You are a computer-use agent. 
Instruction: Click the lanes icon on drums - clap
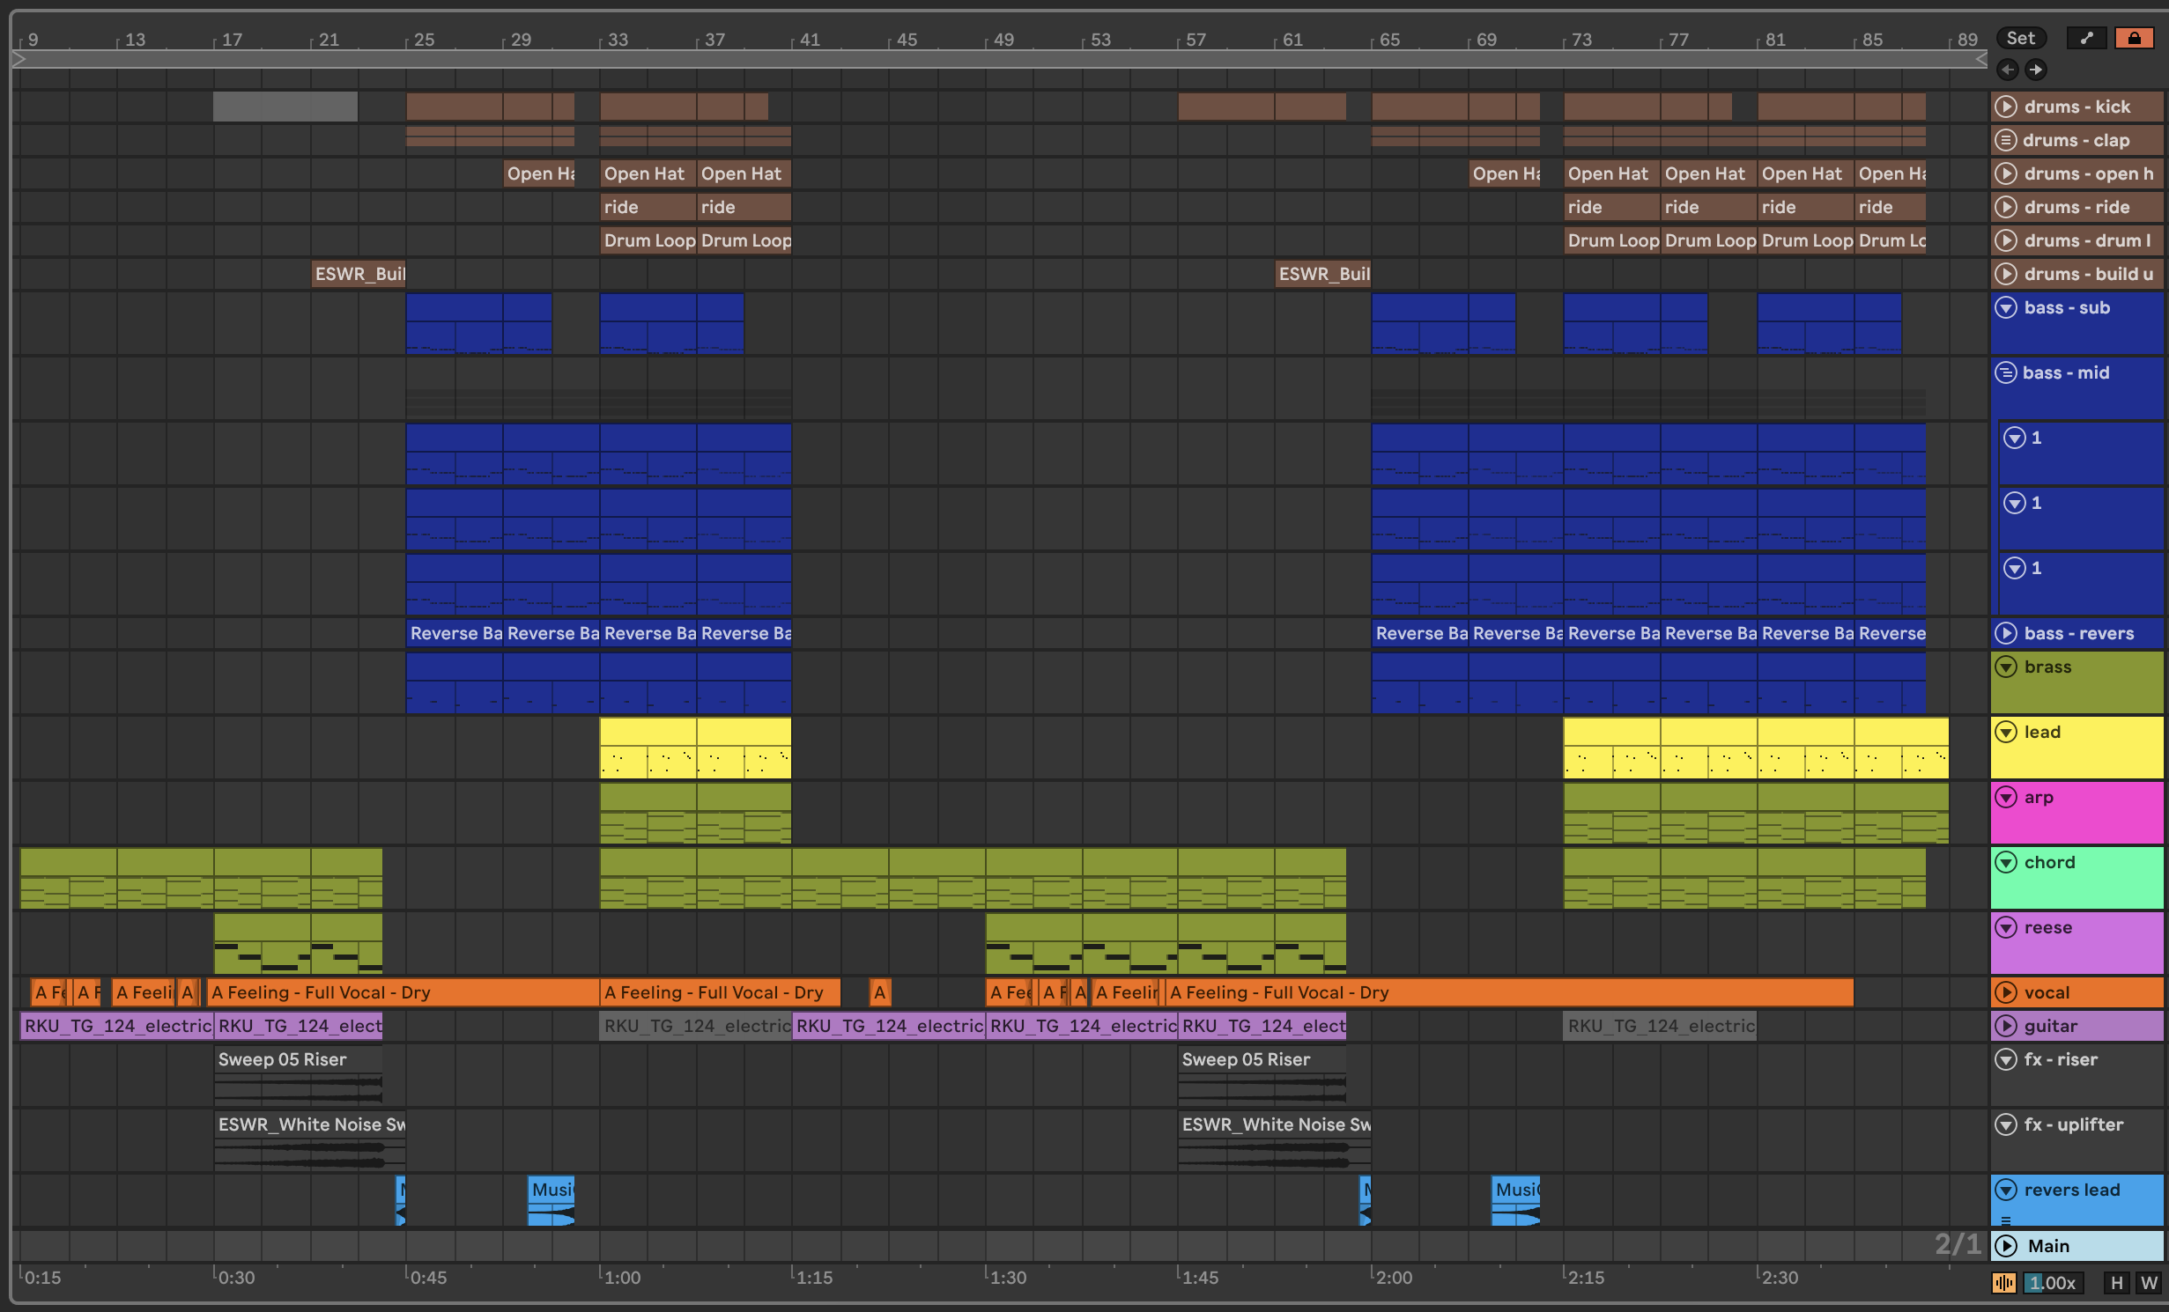pos(2006,140)
